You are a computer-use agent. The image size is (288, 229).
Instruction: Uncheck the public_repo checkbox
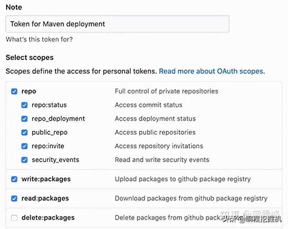(24, 132)
